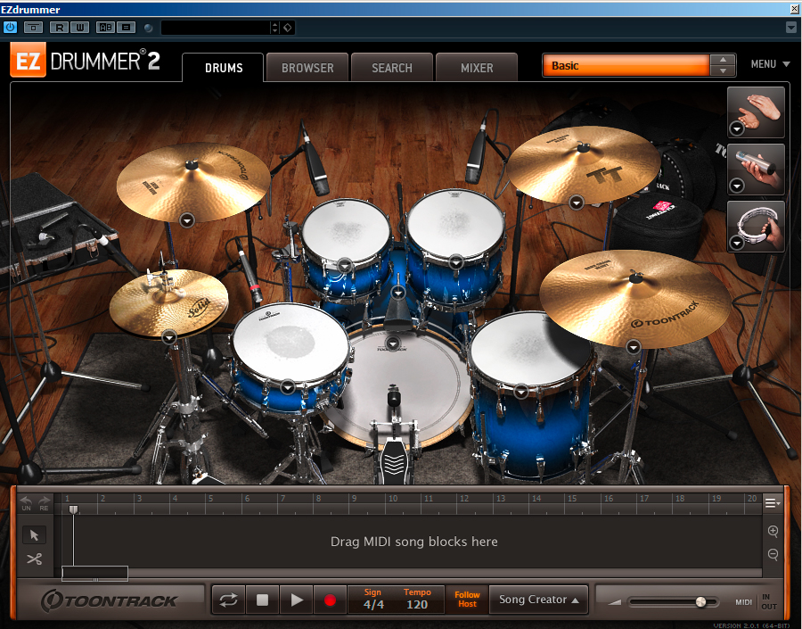Open the floor tom dropdown arrow

click(521, 393)
